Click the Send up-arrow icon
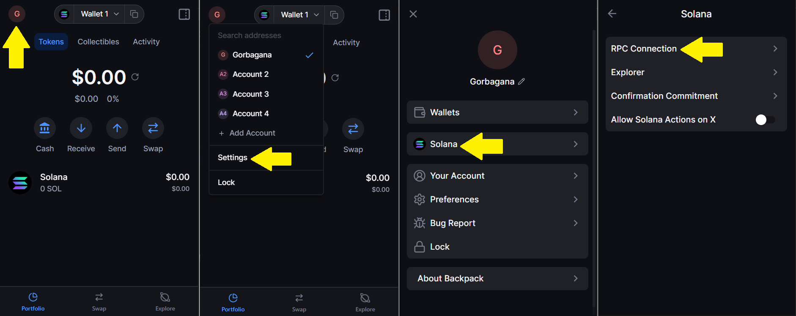 coord(117,128)
